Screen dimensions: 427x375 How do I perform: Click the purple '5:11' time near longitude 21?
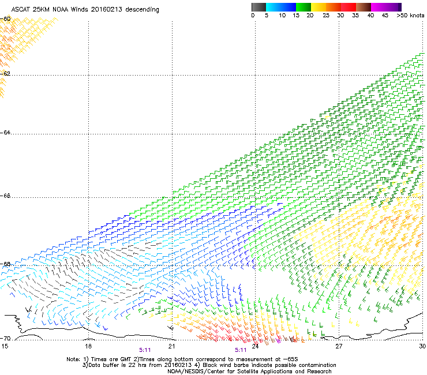click(x=145, y=350)
